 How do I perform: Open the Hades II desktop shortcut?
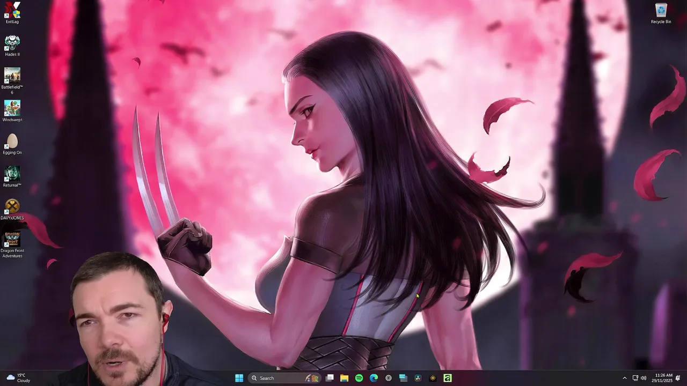click(x=12, y=46)
